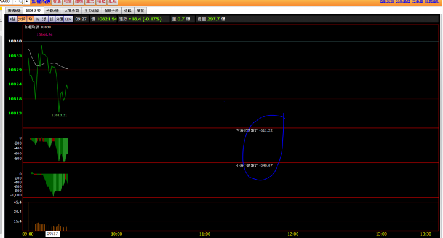Toggle the 均 average line button
The image size is (443, 238).
point(30,19)
